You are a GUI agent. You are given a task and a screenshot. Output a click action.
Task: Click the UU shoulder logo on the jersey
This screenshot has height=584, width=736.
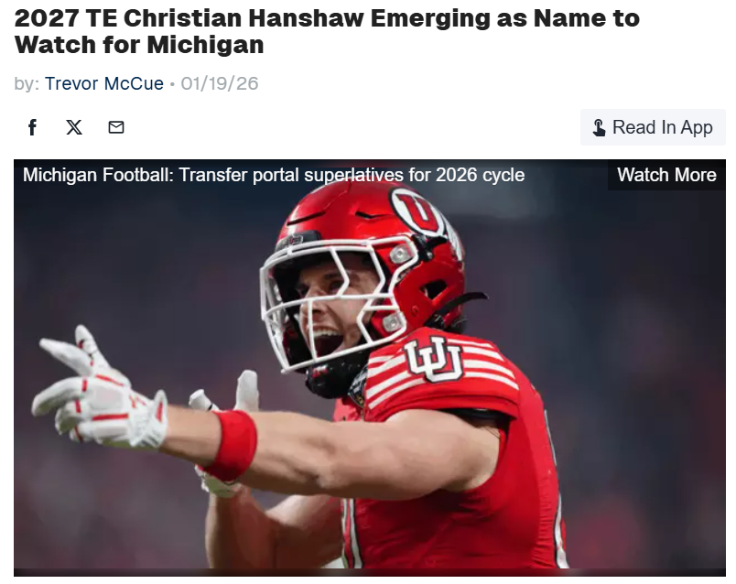(x=434, y=359)
